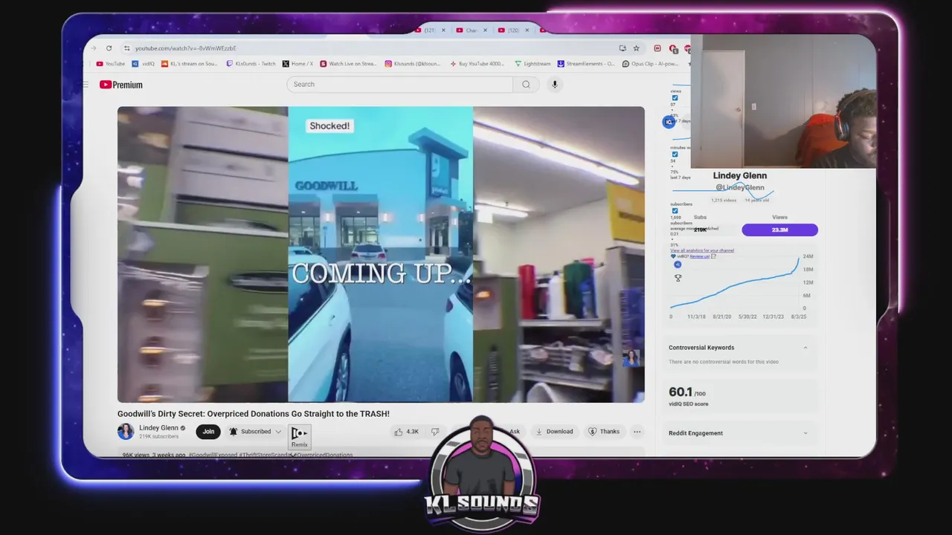The image size is (952, 535).
Task: Click the install/cast icon in address bar
Action: point(623,48)
